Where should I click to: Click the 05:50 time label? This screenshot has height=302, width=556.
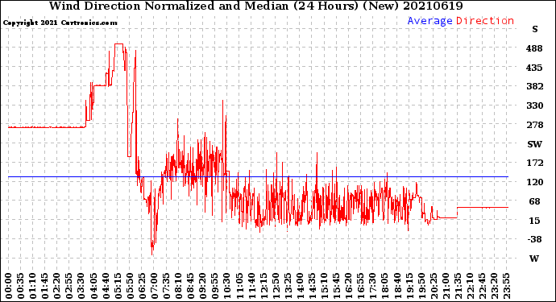click(130, 286)
